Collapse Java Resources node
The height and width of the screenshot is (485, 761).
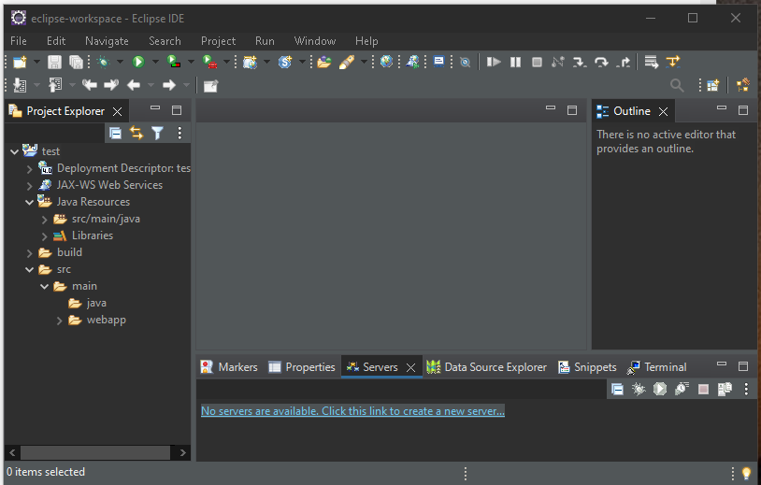(x=29, y=202)
